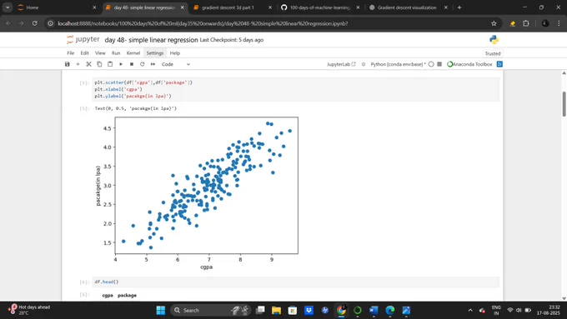Restart the kernel using the circular arrow icon
The width and height of the screenshot is (567, 319).
[142, 64]
